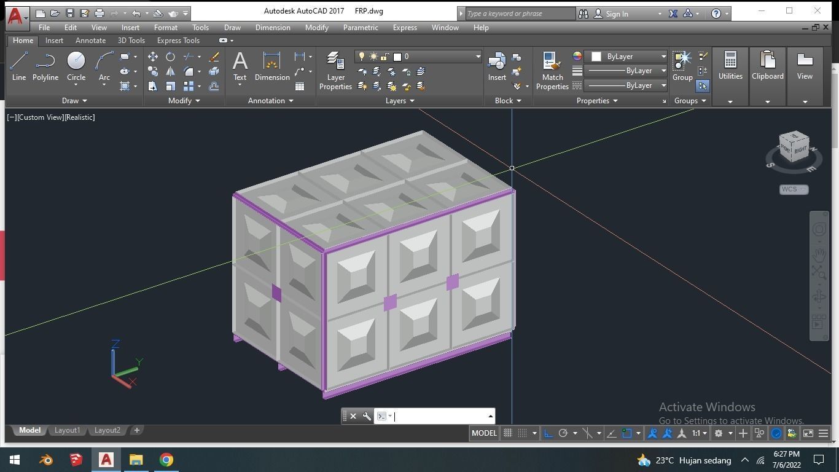Activate the Rotate tool
This screenshot has width=839, height=472.
coord(170,57)
